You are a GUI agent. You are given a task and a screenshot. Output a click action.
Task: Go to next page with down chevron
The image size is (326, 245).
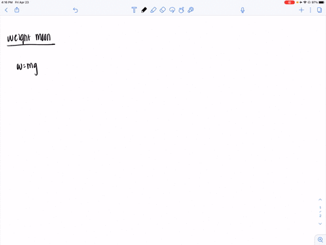pyautogui.click(x=320, y=224)
